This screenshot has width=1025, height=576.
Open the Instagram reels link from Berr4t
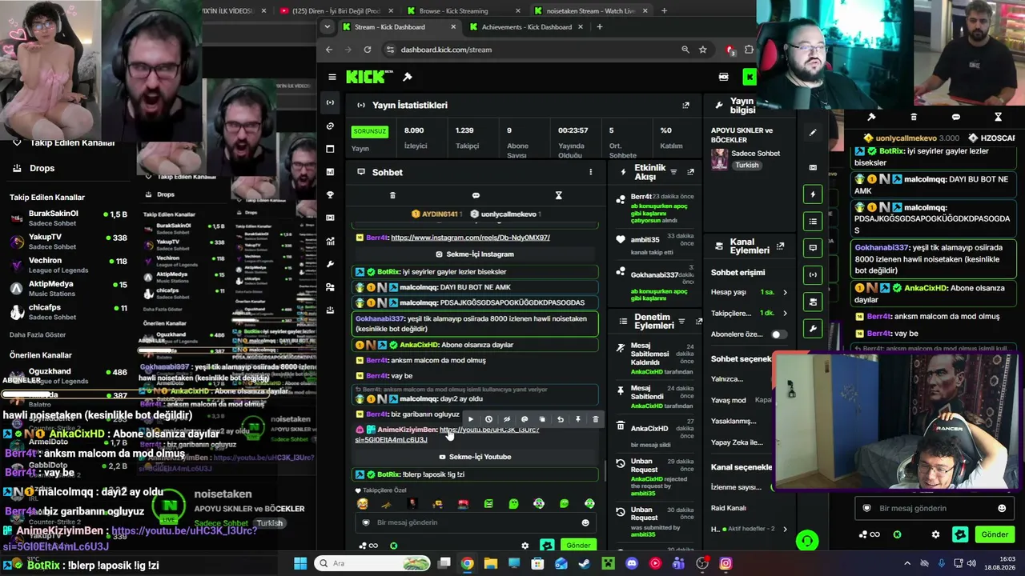click(470, 238)
